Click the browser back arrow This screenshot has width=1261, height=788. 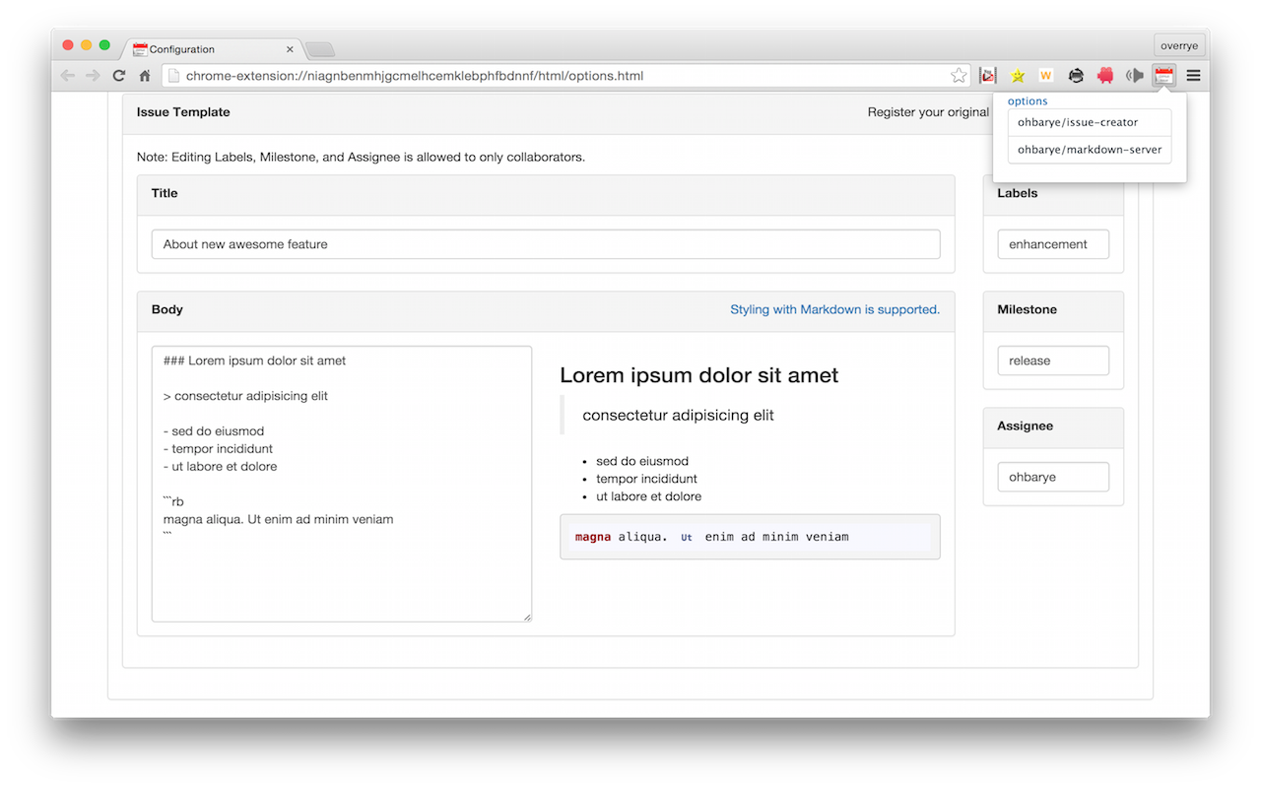click(67, 76)
